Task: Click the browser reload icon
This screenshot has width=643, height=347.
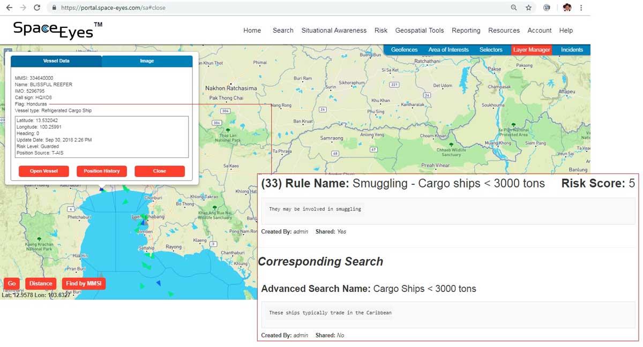Action: pos(36,8)
